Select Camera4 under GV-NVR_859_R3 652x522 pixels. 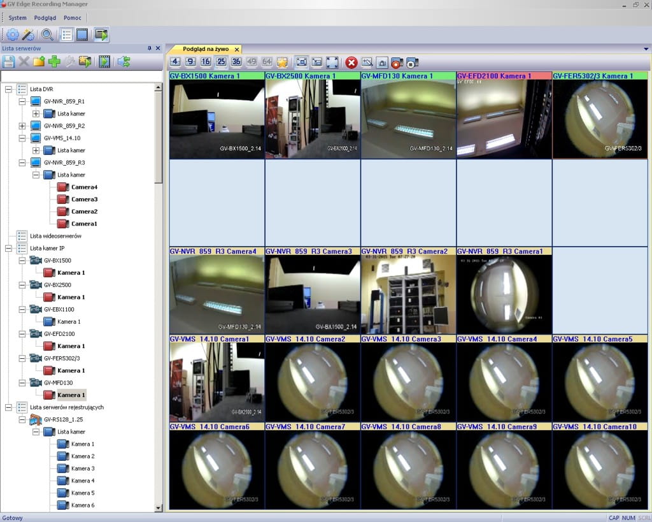[84, 187]
